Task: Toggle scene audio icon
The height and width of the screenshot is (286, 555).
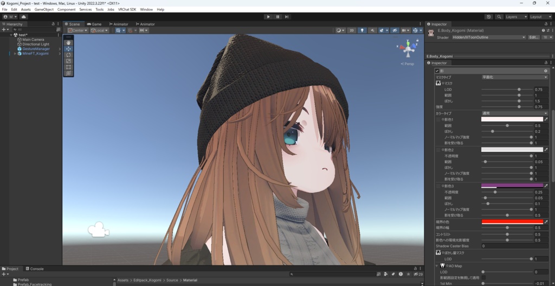Action: [372, 30]
